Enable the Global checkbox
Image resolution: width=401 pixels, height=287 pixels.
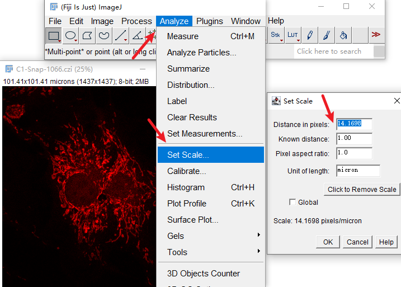[x=293, y=202]
